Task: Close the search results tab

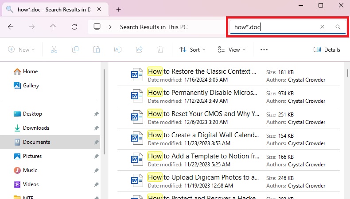Action: (99, 9)
